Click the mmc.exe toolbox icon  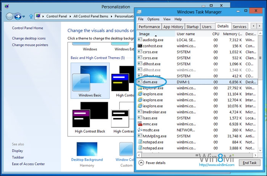(x=140, y=124)
